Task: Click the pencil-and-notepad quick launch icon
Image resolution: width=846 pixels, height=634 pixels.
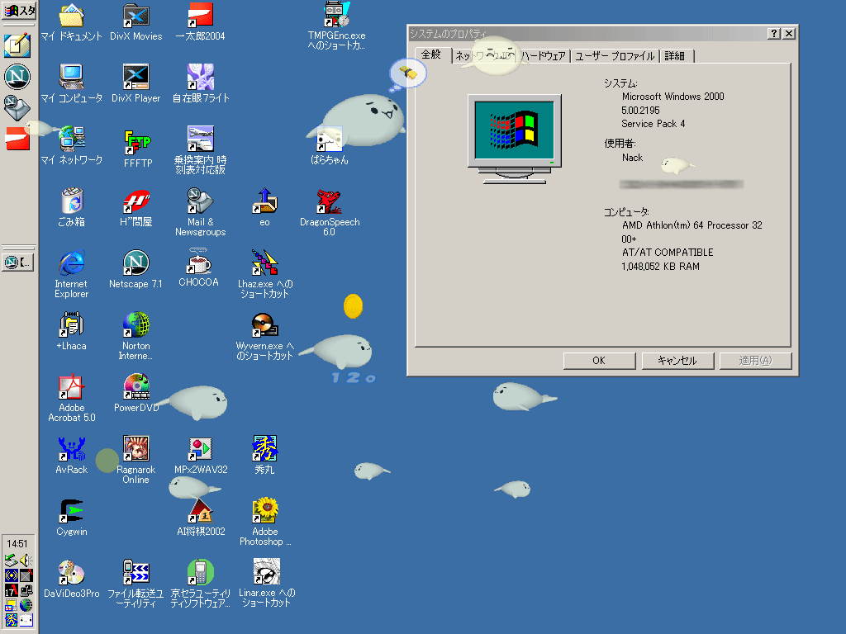Action: tap(17, 46)
